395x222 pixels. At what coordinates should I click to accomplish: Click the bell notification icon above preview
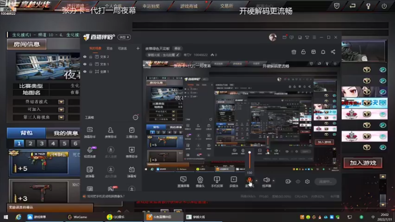323,52
